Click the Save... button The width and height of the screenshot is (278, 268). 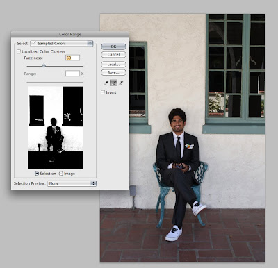pos(113,72)
